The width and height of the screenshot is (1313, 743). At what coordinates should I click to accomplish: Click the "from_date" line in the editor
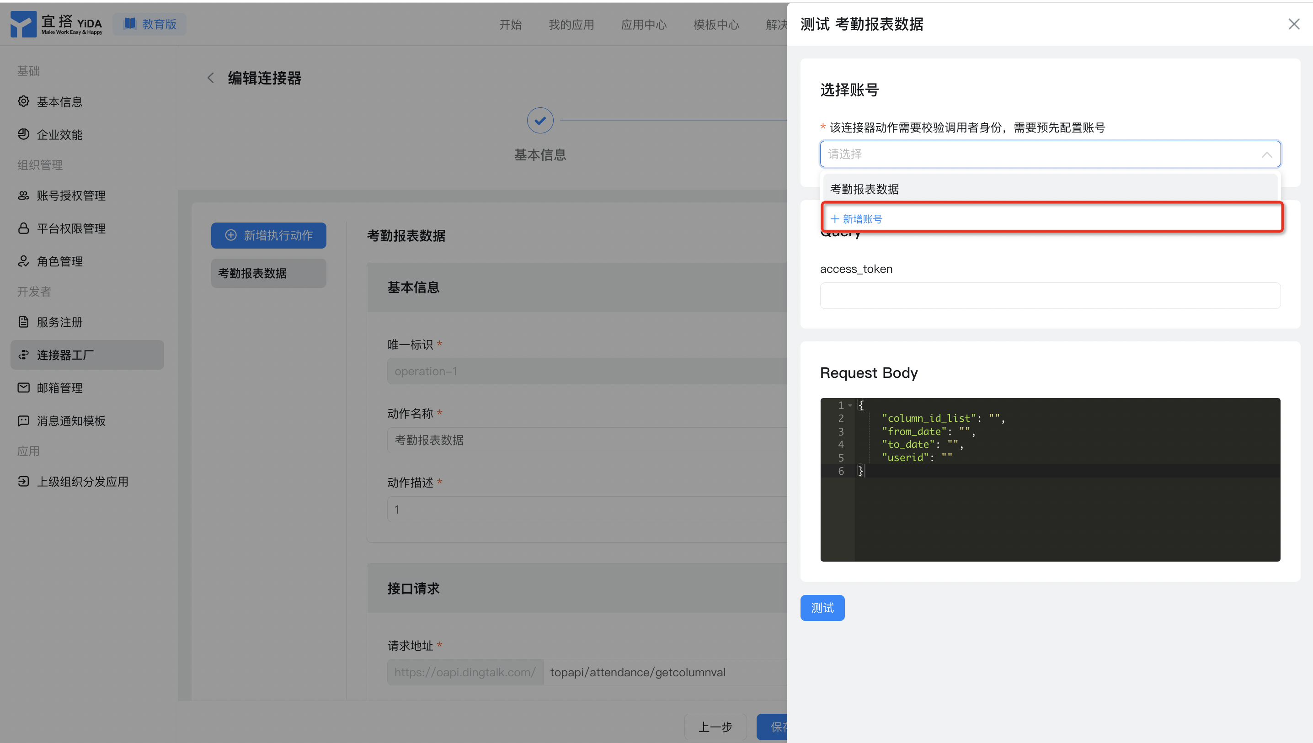[x=929, y=431]
